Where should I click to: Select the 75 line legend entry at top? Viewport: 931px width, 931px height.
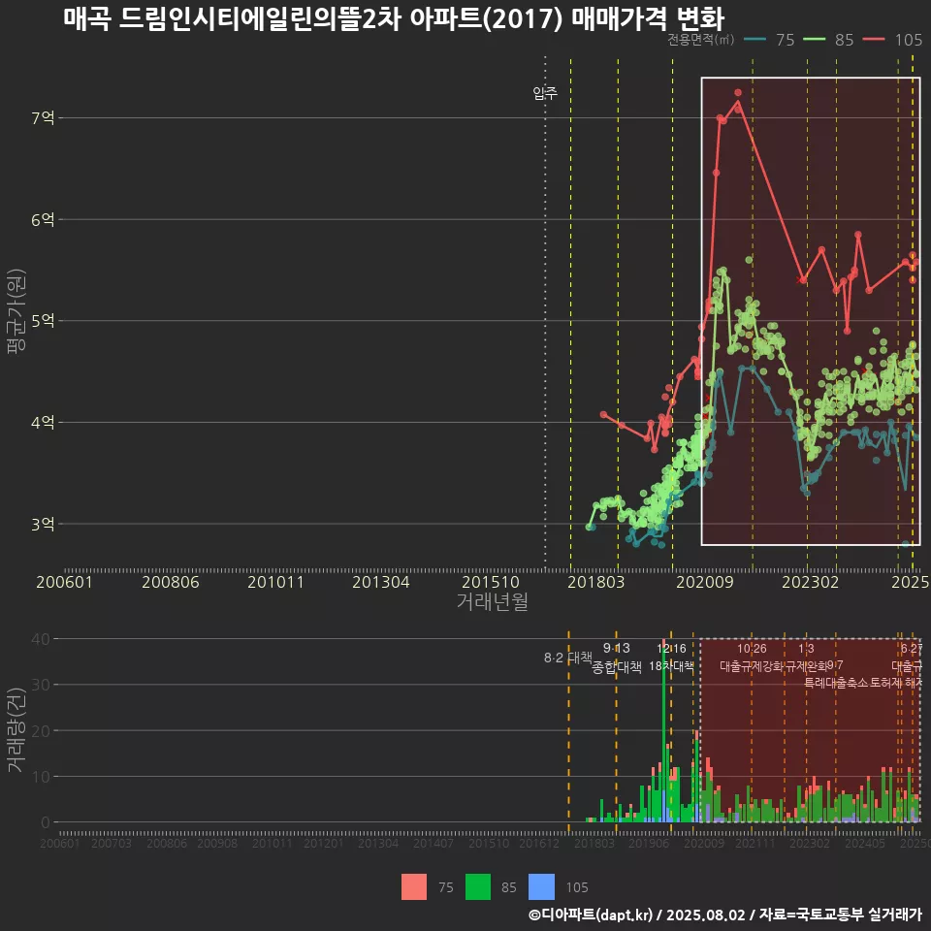[769, 40]
